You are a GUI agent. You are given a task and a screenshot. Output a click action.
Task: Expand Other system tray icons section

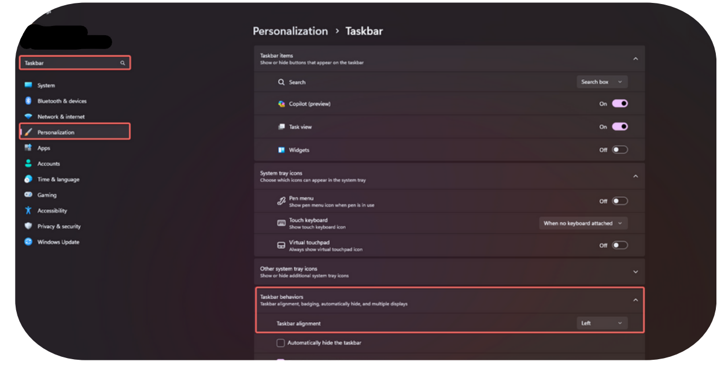[635, 272]
